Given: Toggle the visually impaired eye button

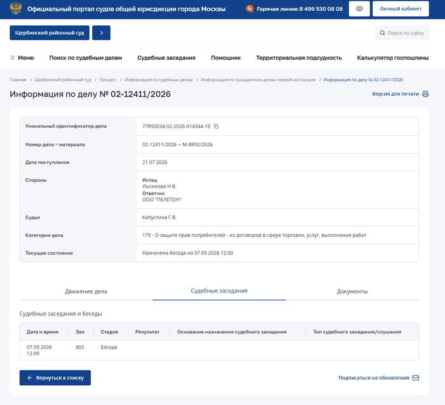Looking at the screenshot, I should [x=359, y=9].
